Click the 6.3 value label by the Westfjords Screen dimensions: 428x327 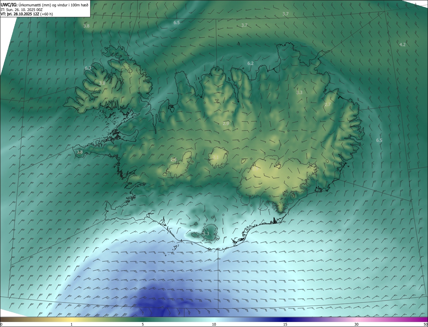(x=88, y=68)
